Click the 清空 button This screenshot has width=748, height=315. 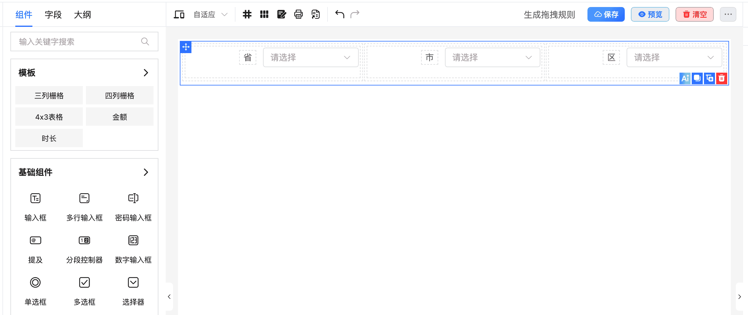(694, 14)
